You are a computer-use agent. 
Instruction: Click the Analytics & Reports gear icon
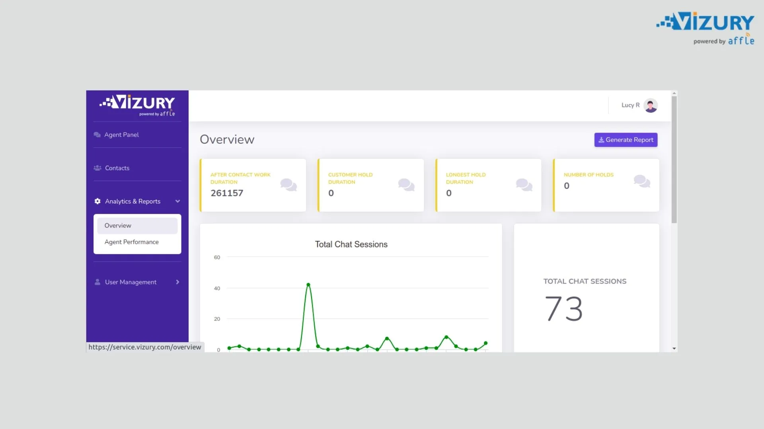(97, 201)
